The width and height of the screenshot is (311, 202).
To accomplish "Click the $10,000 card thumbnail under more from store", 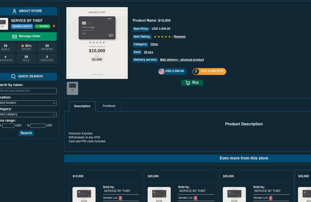I will [84, 195].
